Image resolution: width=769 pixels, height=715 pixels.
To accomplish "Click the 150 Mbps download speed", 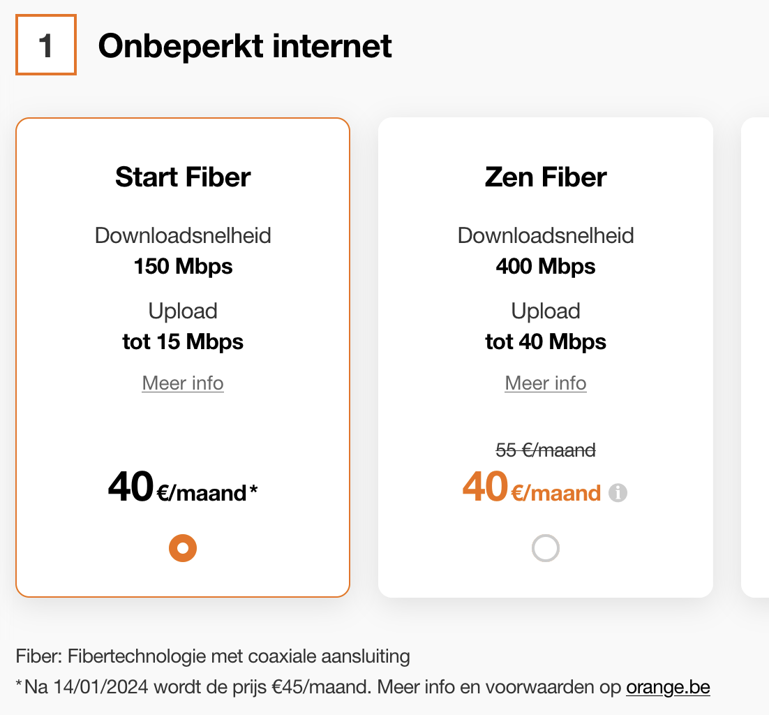I will click(183, 267).
